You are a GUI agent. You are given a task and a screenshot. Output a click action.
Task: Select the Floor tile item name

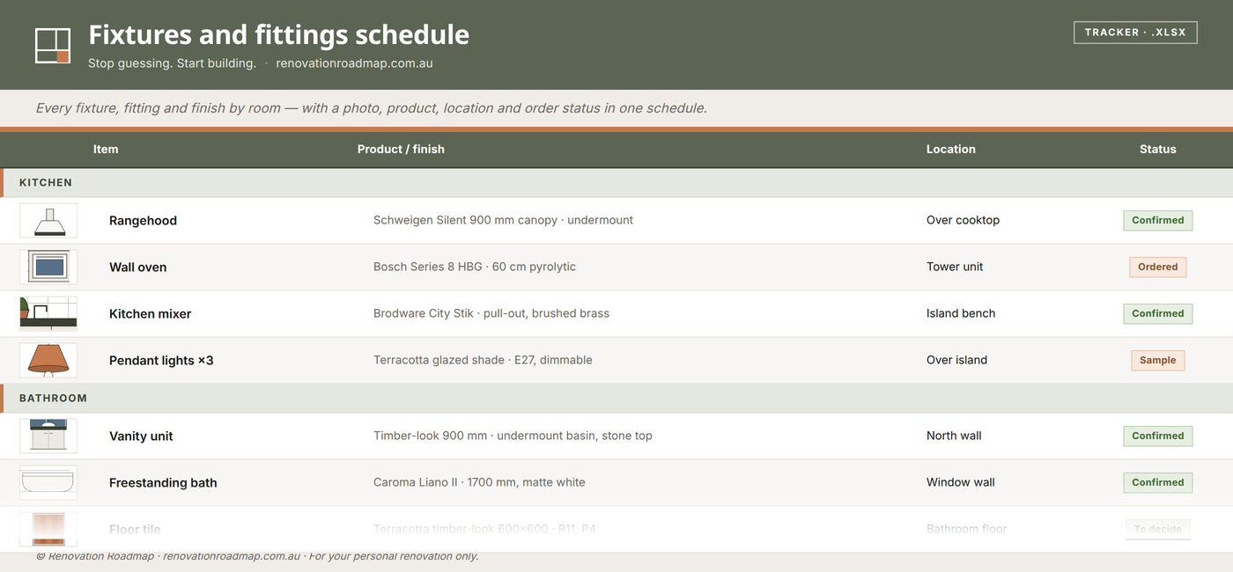click(135, 530)
